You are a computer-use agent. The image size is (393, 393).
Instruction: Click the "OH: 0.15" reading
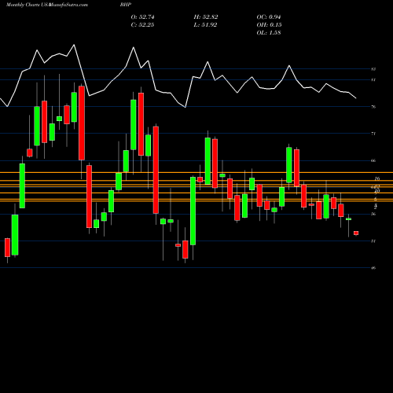tap(269, 25)
